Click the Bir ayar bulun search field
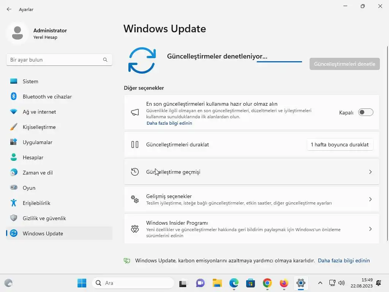Viewport: 389px width, 292px height. point(59,60)
